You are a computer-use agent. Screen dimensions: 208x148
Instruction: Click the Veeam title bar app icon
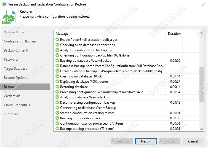(x=4, y=4)
